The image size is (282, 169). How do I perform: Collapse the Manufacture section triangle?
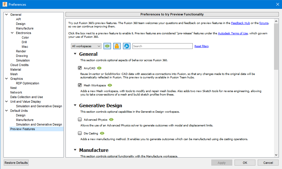75,150
